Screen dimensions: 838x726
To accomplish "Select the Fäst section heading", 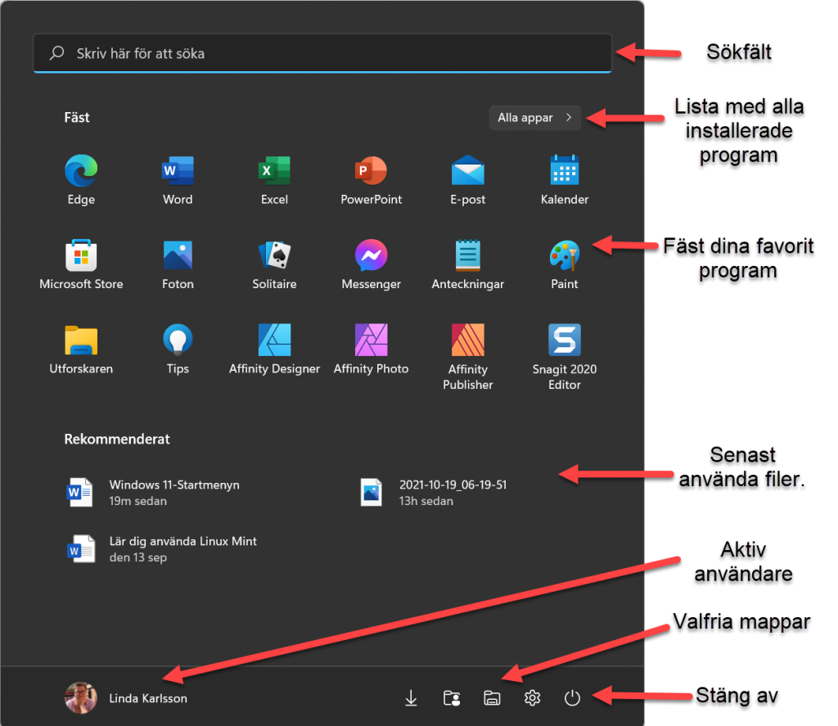I will coord(77,118).
